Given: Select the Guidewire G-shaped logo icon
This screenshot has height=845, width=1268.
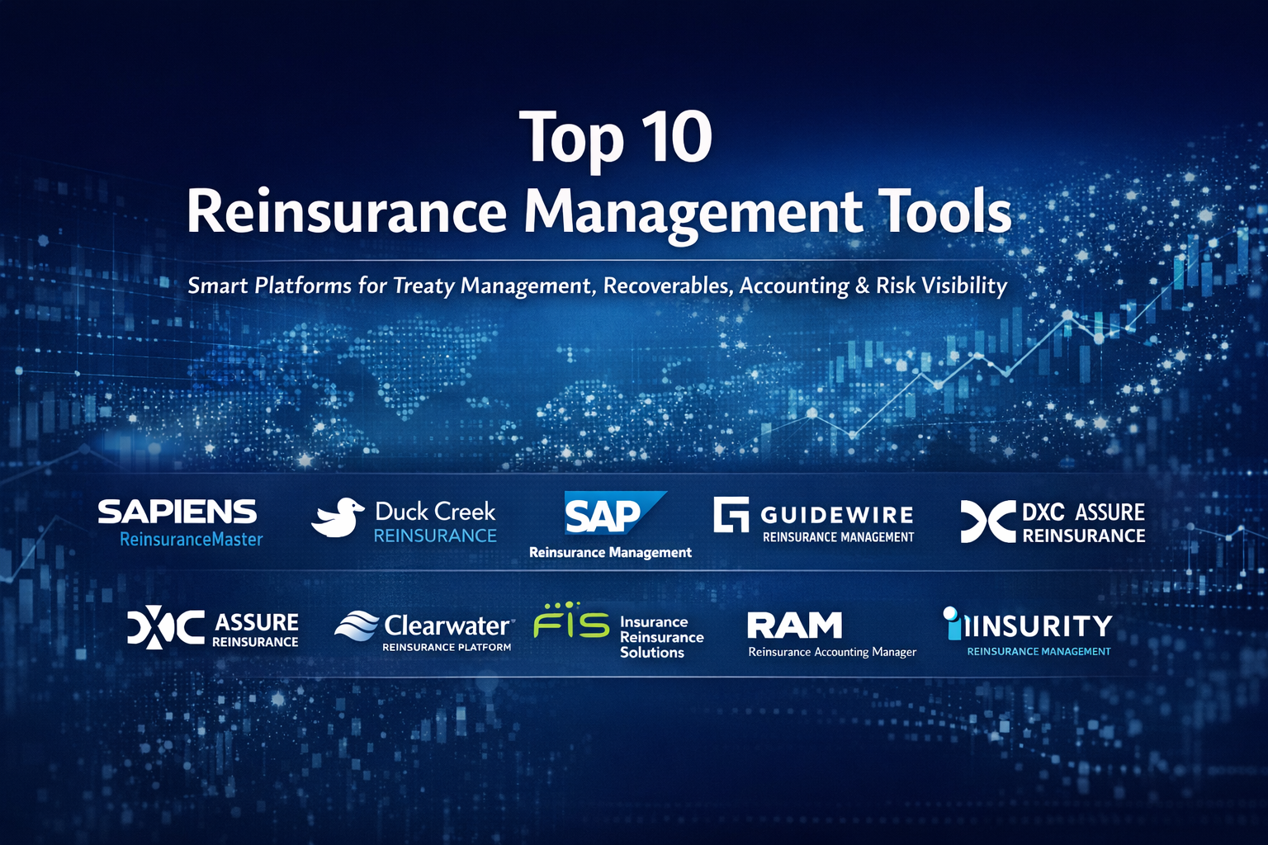Looking at the screenshot, I should coord(731,515).
